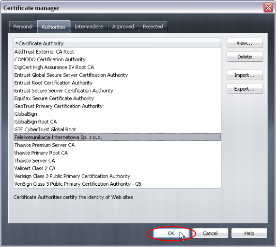The height and width of the screenshot is (247, 276).
Task: Cancel the certificate manager dialog
Action: (210, 233)
